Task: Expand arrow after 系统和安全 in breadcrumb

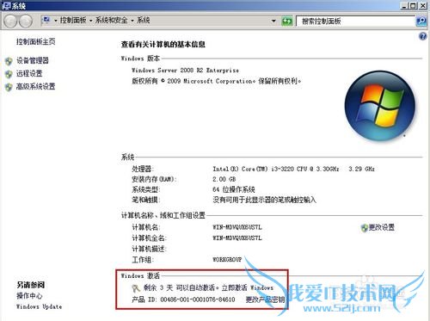Action: coord(132,21)
